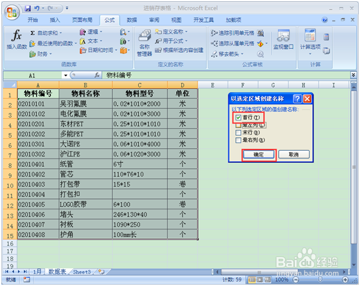Select cell containing LOGO胶带
Viewport: 360px width, 286px height.
(x=86, y=204)
